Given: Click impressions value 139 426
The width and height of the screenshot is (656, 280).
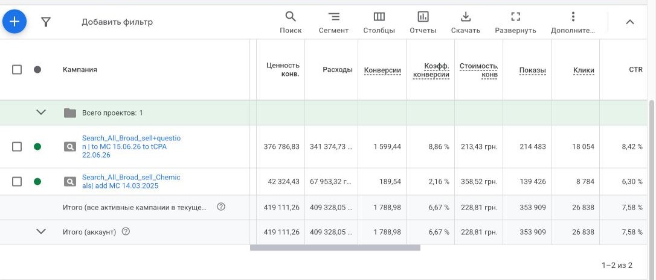Looking at the screenshot, I should click(x=533, y=182).
